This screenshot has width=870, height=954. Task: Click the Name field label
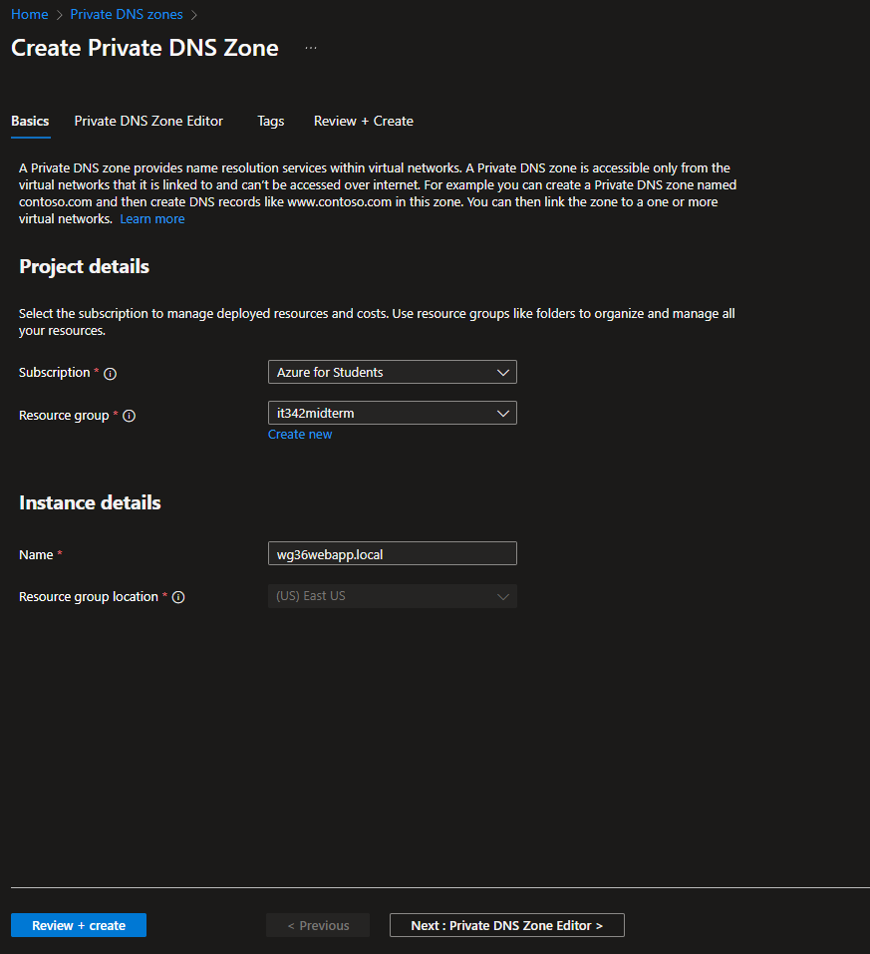click(36, 554)
